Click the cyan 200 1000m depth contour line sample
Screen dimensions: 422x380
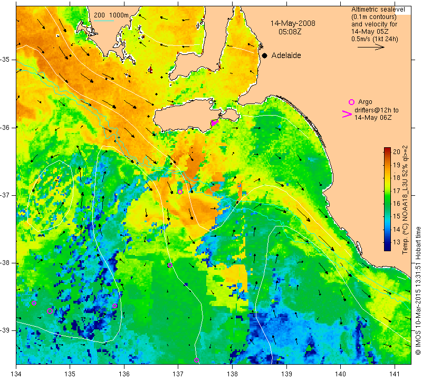104,21
